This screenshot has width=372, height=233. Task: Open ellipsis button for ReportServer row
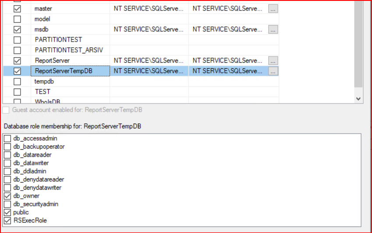tap(273, 60)
